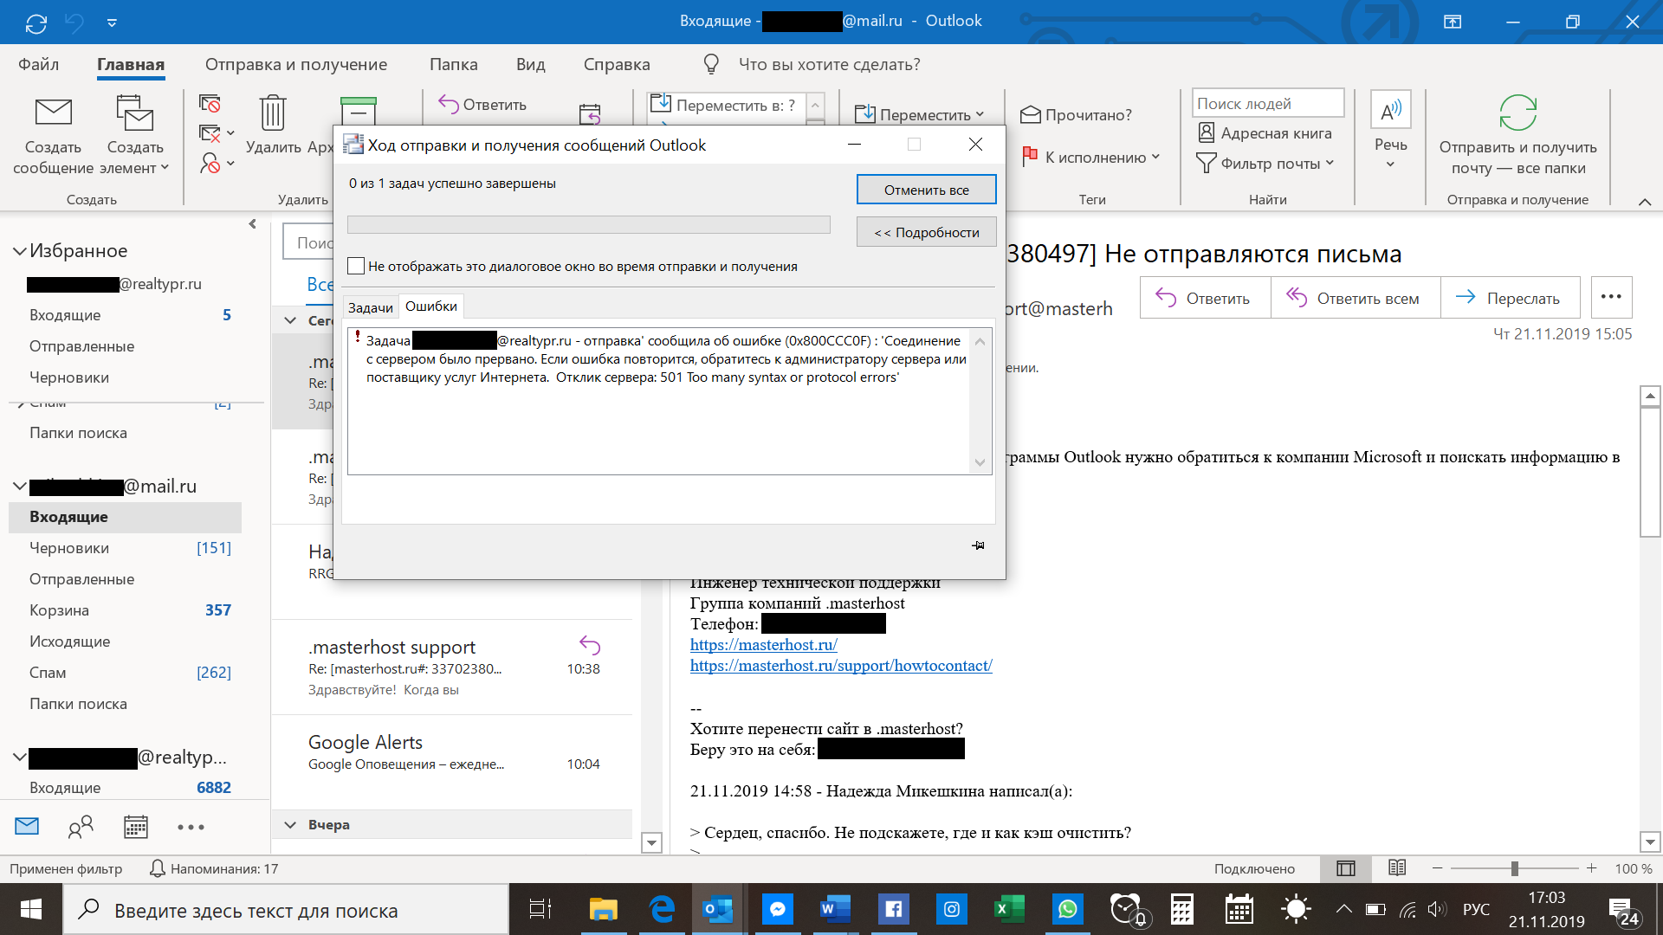This screenshot has height=935, width=1663.
Task: Click the ignore conversation icon
Action: [210, 104]
